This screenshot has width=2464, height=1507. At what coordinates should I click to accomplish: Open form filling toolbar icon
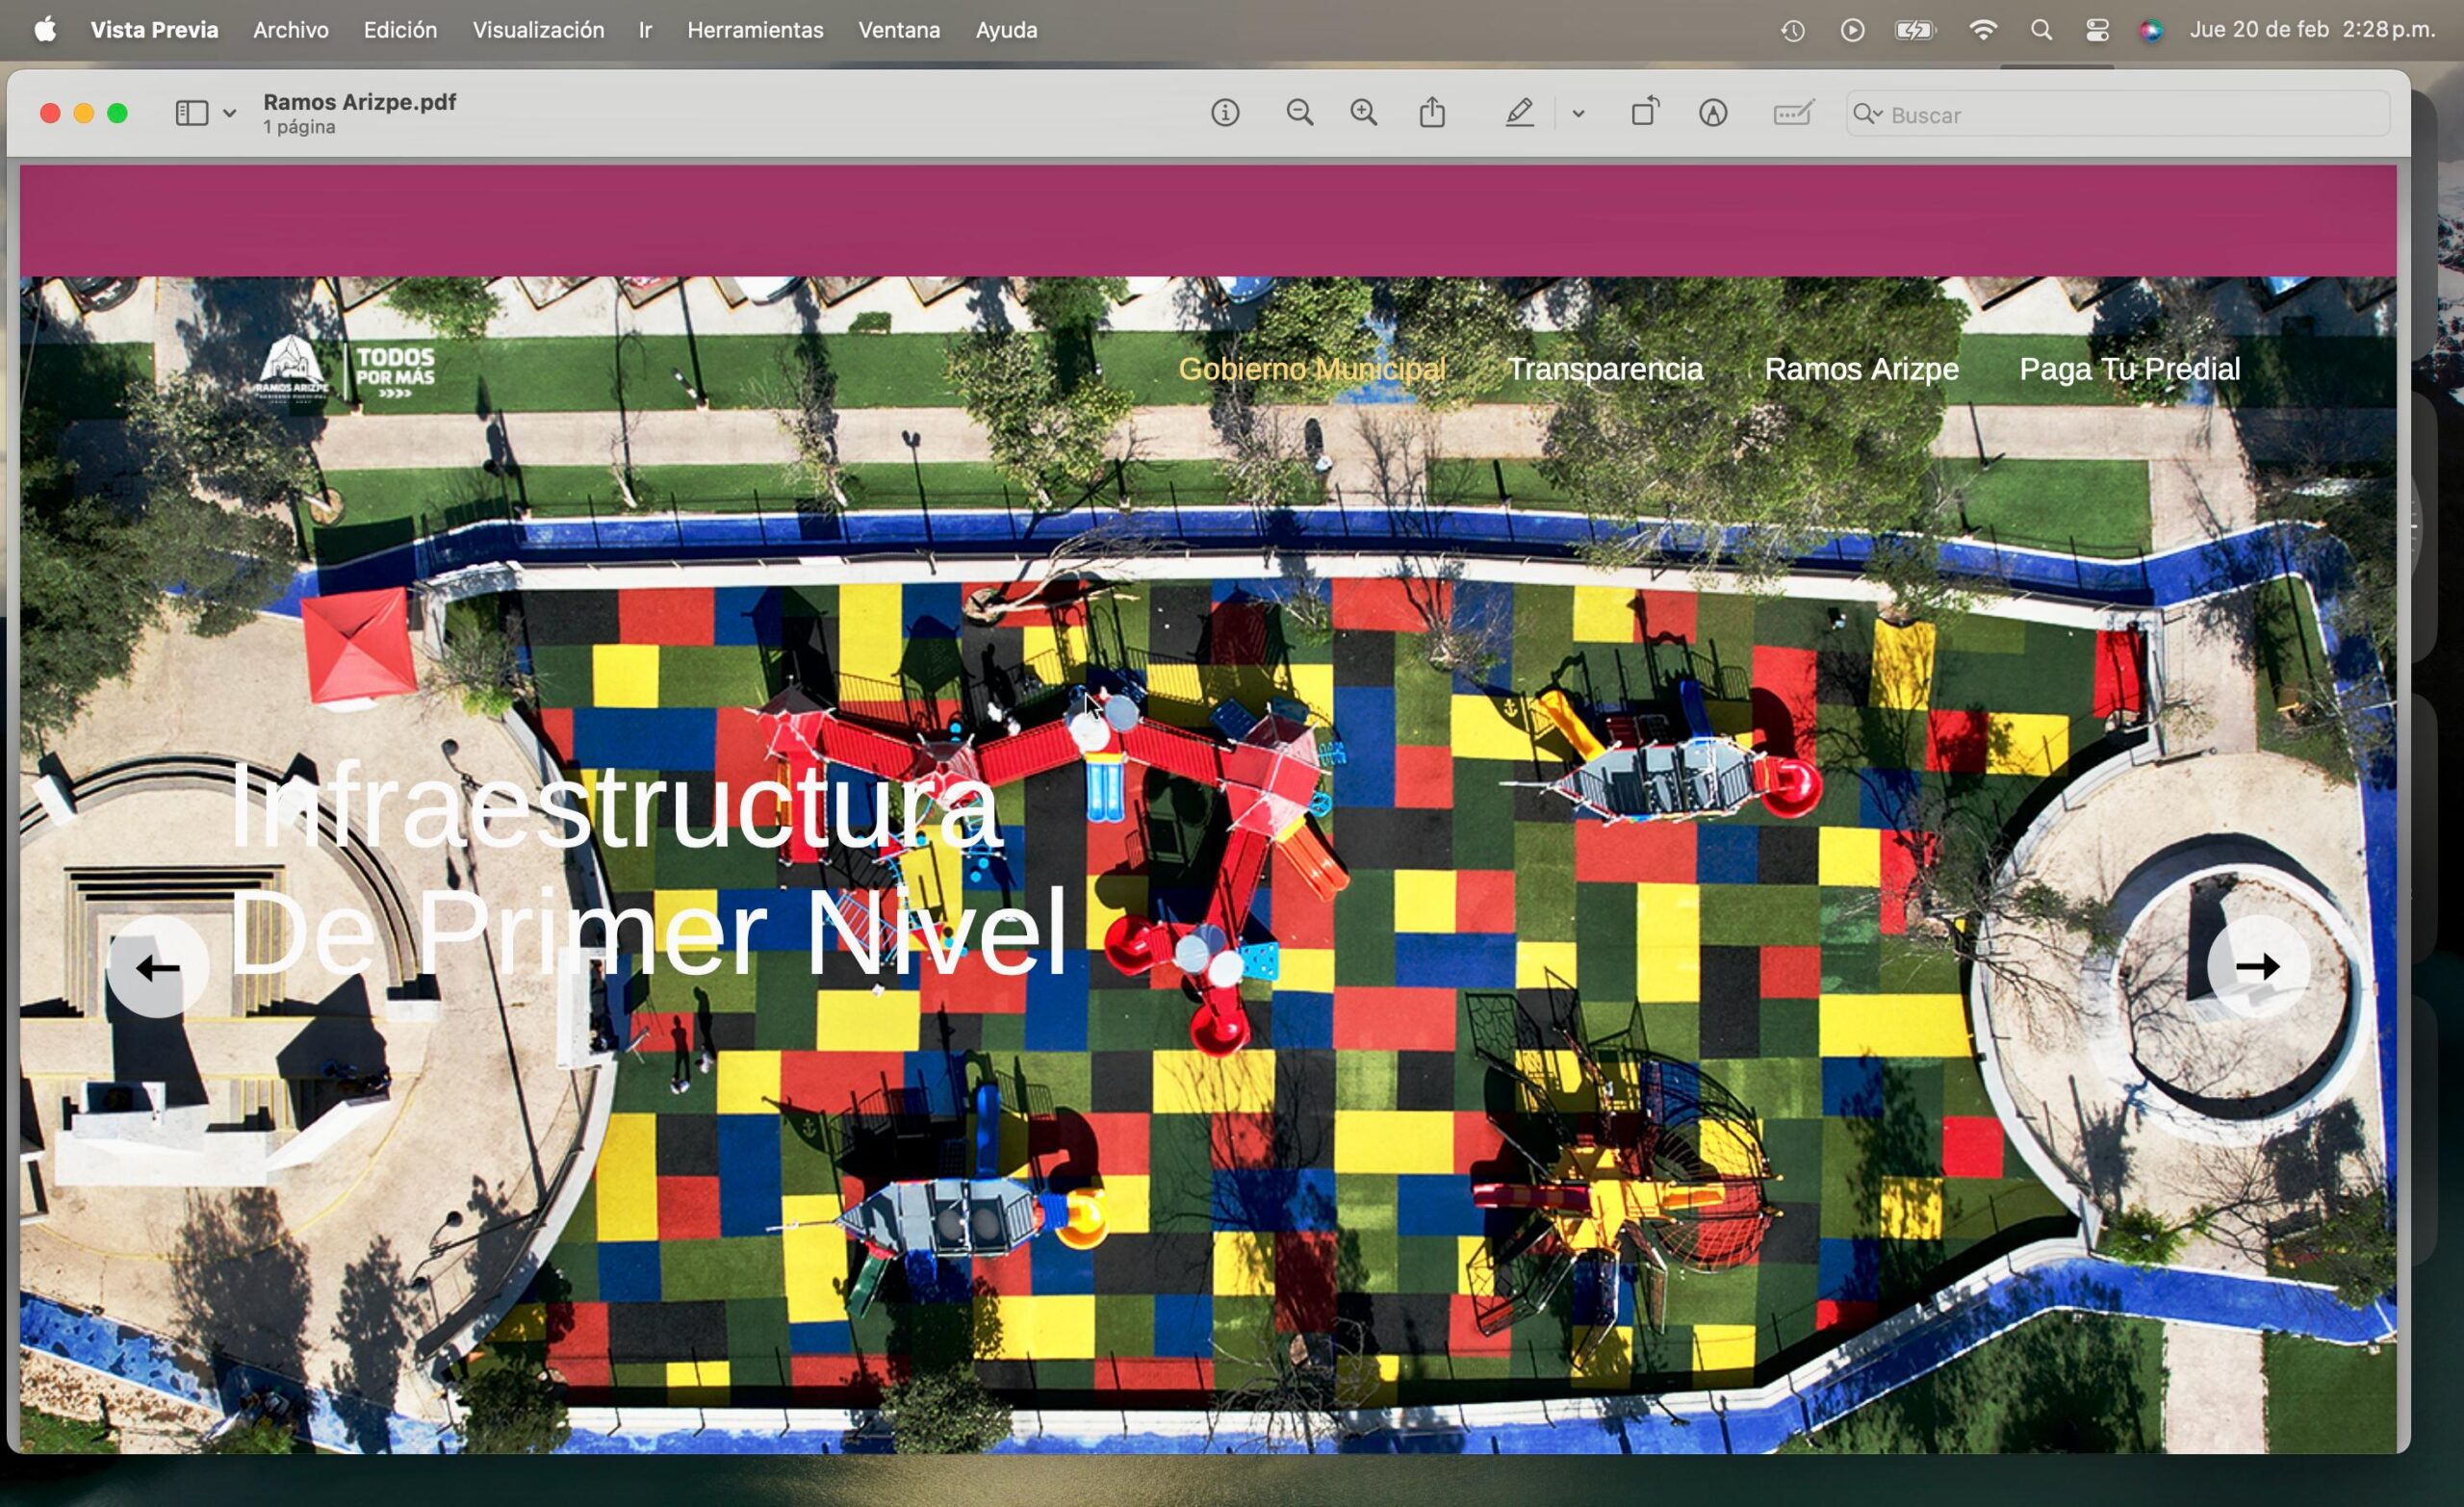pos(1793,113)
